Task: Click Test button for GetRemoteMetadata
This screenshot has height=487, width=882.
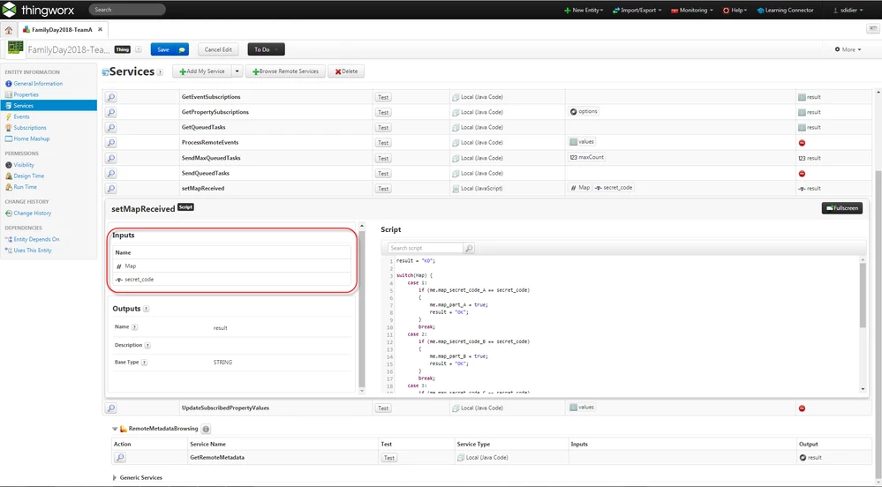Action: pyautogui.click(x=388, y=458)
